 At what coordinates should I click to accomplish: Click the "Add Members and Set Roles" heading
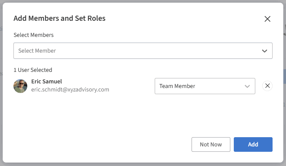point(60,18)
